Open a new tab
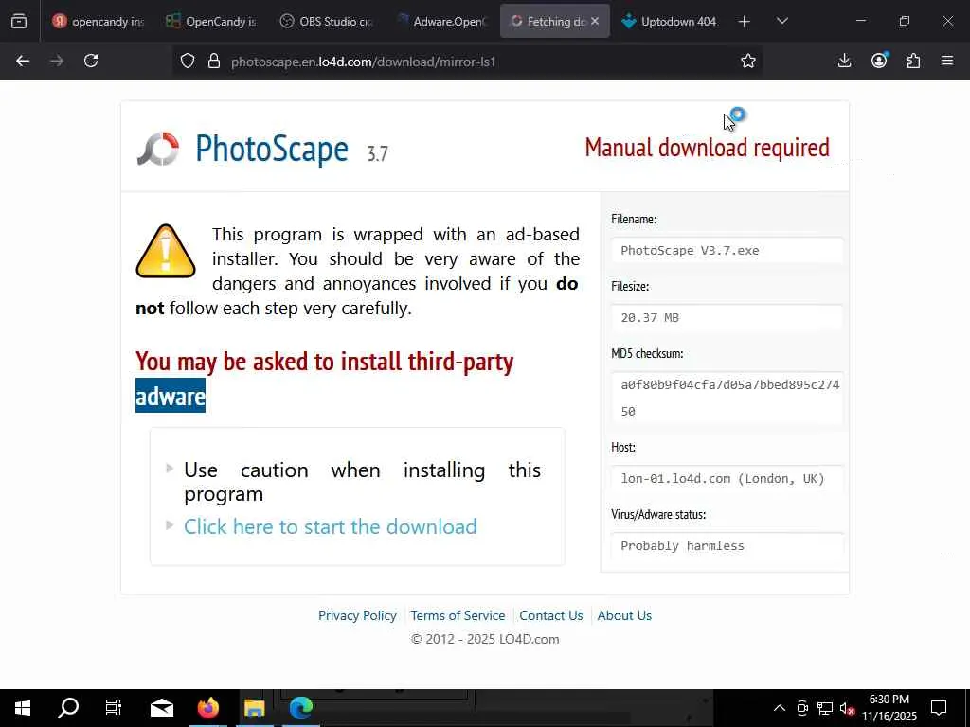The width and height of the screenshot is (970, 727). 745,22
